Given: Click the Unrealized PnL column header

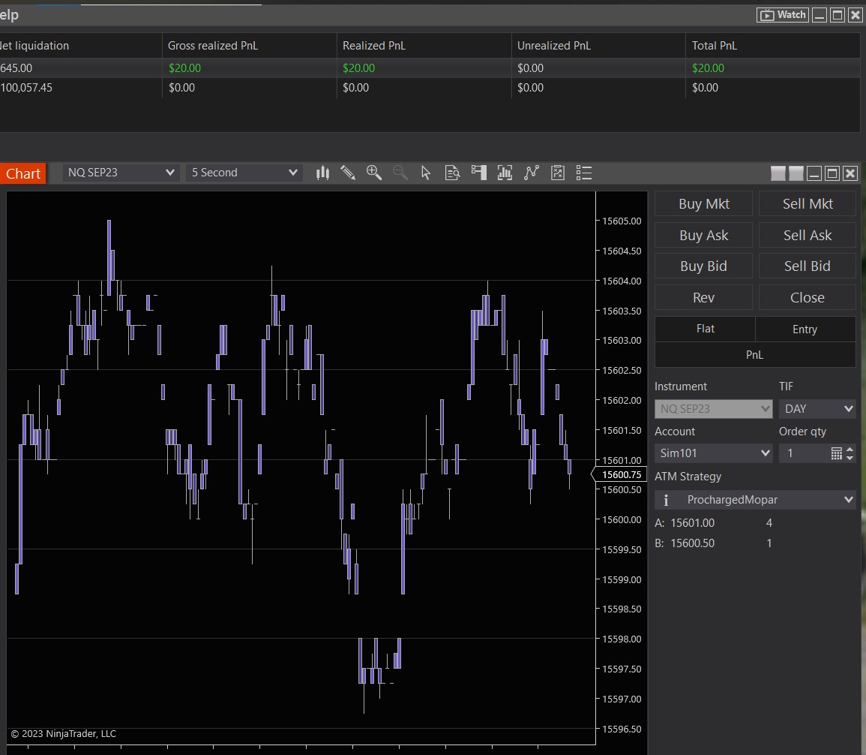Looking at the screenshot, I should pos(554,46).
